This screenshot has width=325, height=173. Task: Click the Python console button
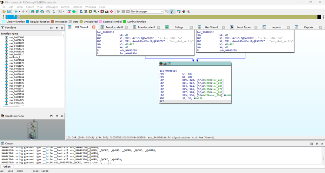point(7,167)
